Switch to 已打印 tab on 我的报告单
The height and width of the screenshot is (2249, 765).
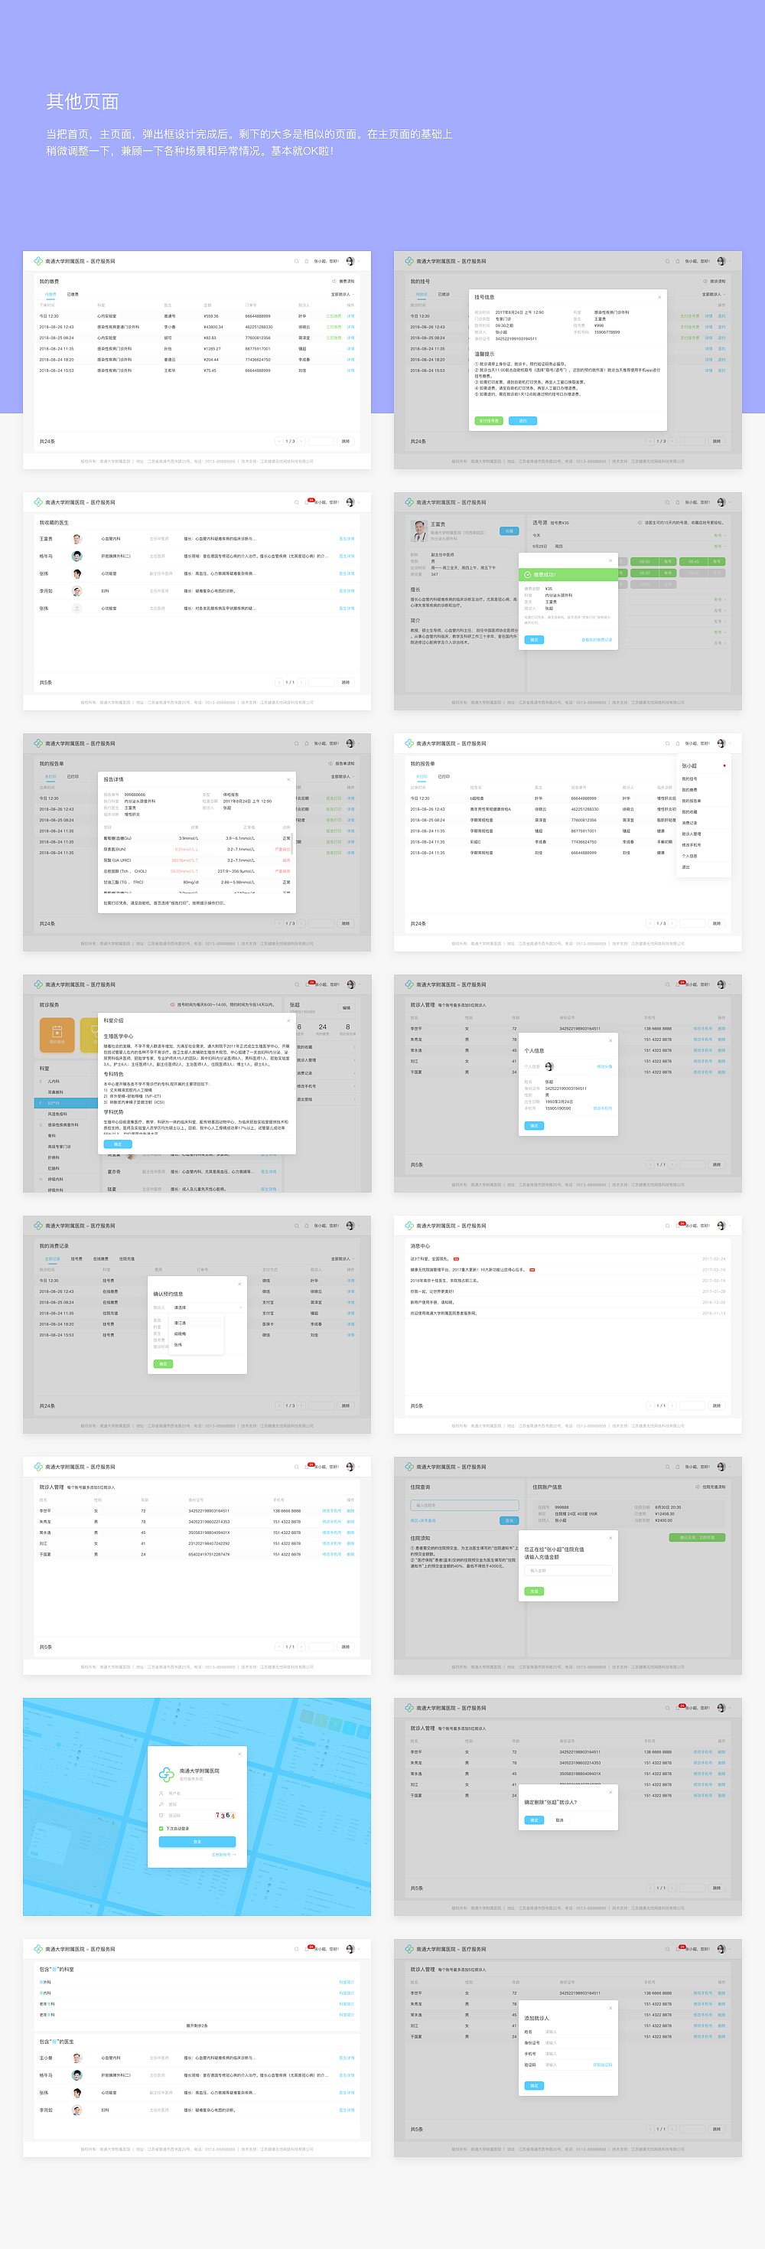pyautogui.click(x=73, y=776)
